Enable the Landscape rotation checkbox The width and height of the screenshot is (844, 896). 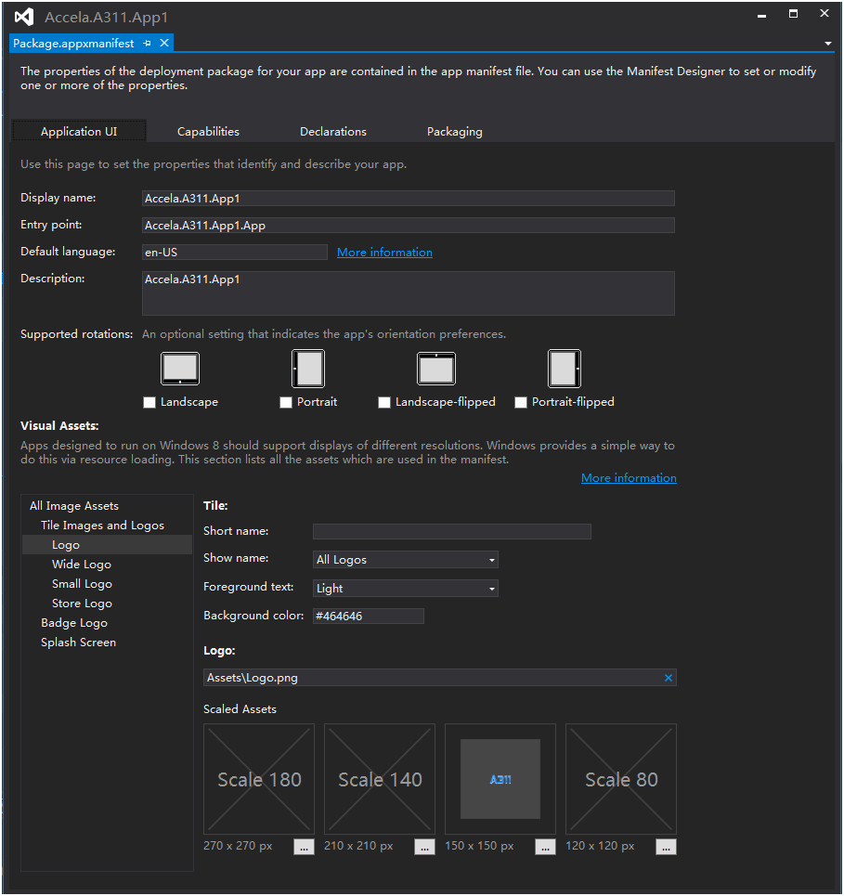(x=149, y=403)
